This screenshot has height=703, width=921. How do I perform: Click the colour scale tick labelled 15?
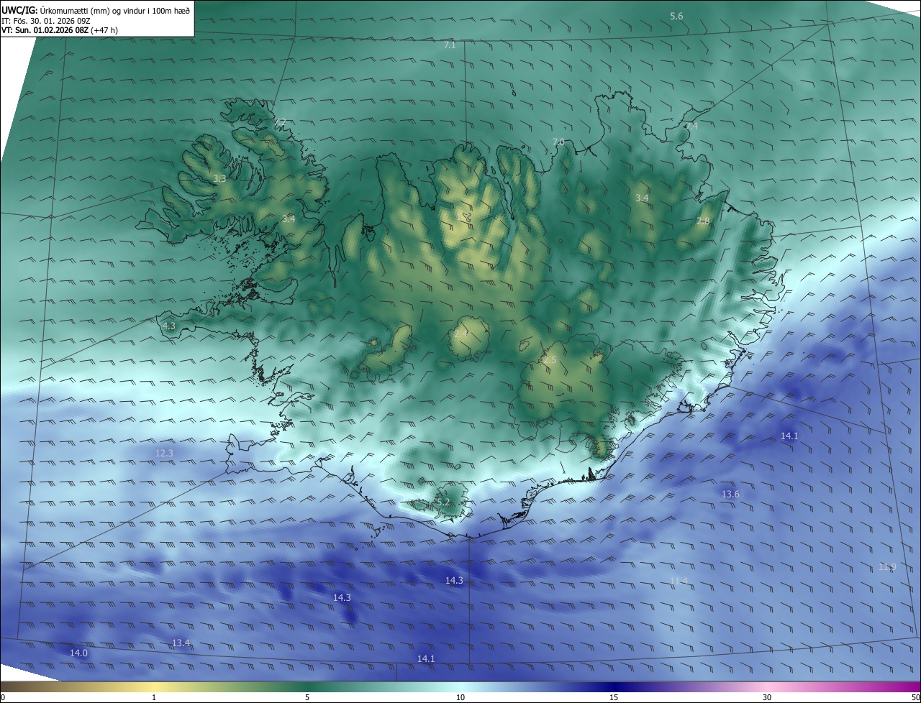(614, 697)
